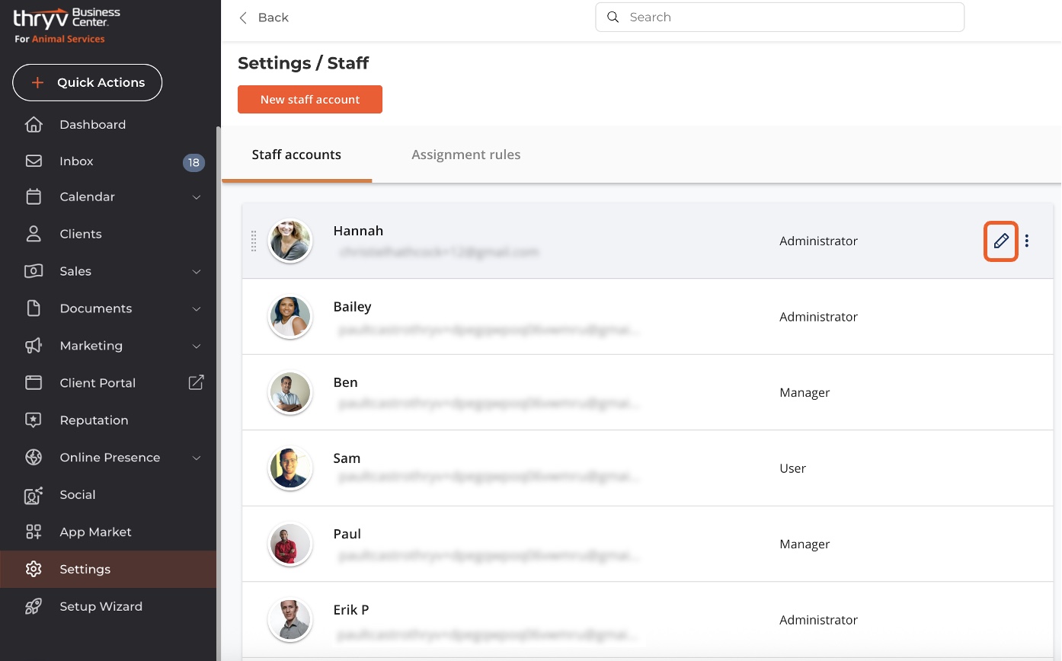Click the New staff account button
The width and height of the screenshot is (1062, 661).
pos(310,99)
